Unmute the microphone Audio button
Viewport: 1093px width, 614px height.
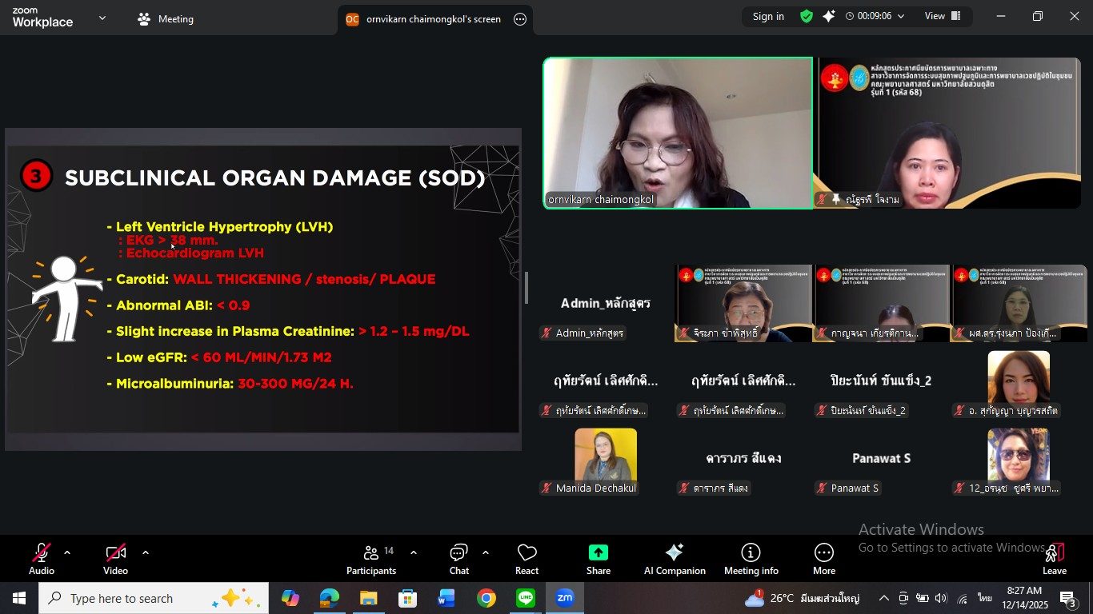point(42,559)
